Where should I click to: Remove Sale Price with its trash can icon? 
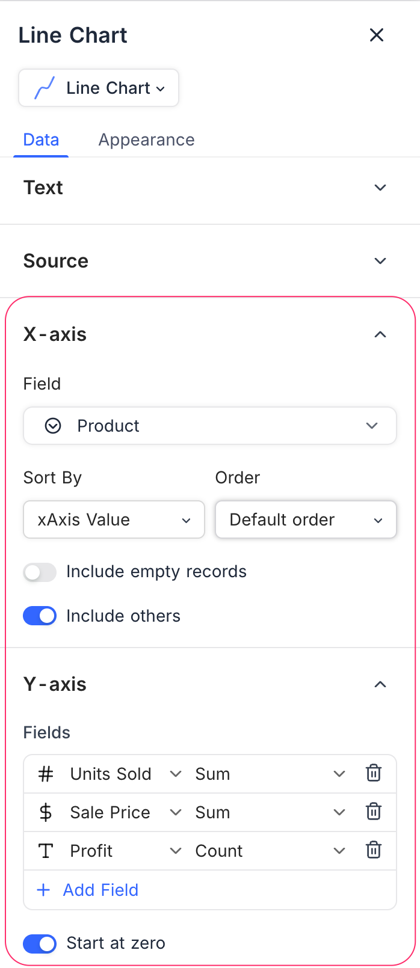(x=374, y=812)
